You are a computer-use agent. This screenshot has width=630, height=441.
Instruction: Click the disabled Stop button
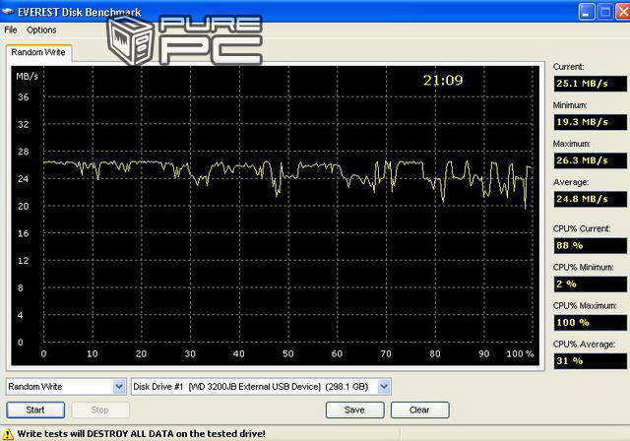(x=99, y=409)
